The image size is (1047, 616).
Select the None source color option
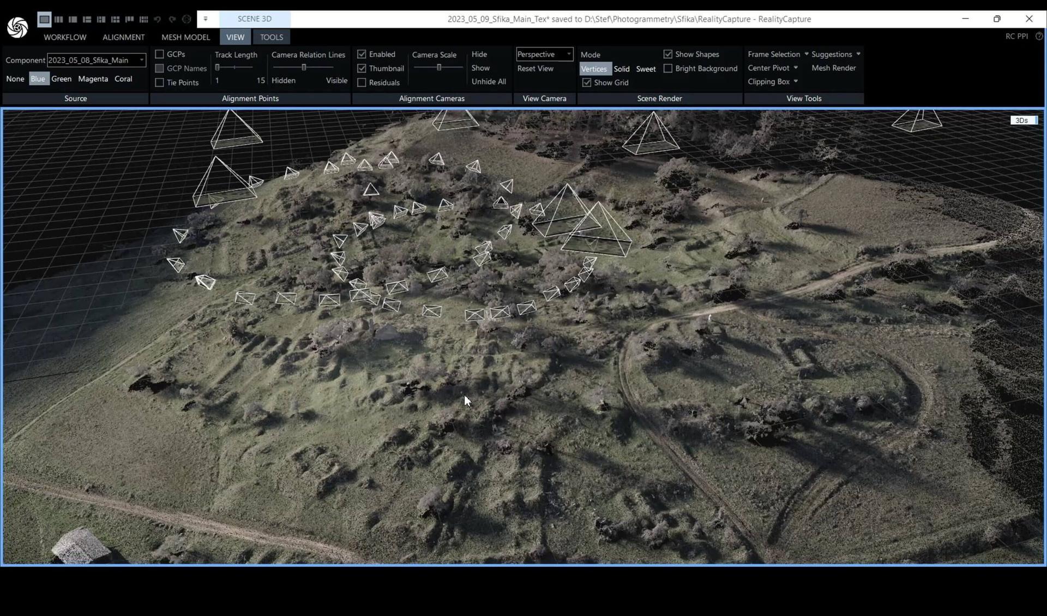coord(15,79)
